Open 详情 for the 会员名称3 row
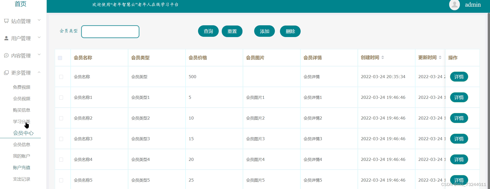 pos(459,139)
